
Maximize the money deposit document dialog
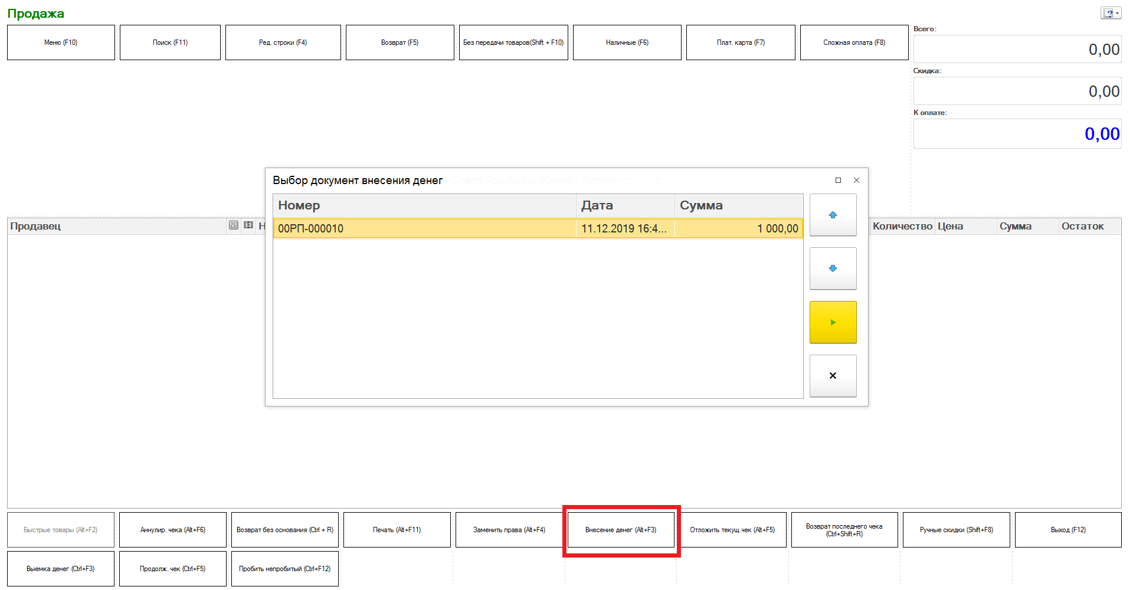(x=838, y=181)
